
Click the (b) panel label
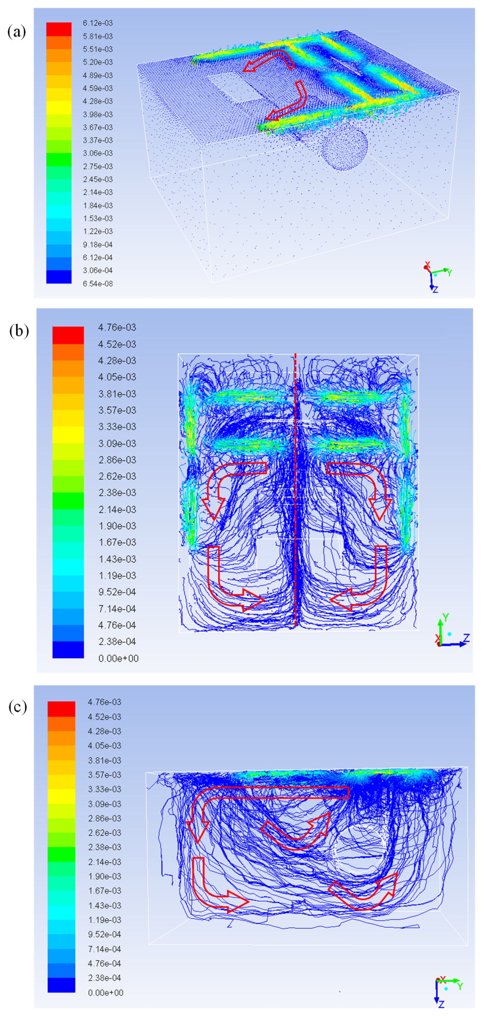click(19, 331)
